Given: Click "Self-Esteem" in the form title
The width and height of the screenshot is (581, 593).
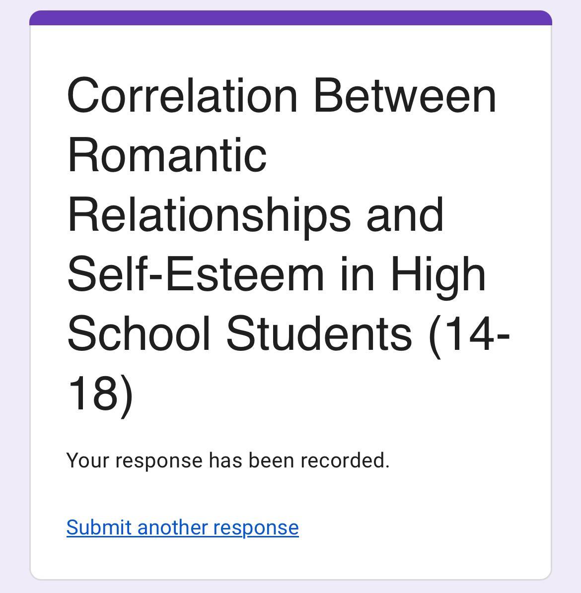Looking at the screenshot, I should [x=195, y=274].
